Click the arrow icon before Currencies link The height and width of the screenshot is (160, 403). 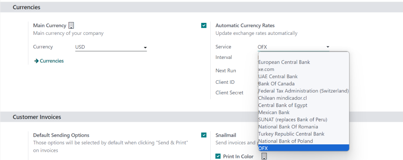(37, 61)
